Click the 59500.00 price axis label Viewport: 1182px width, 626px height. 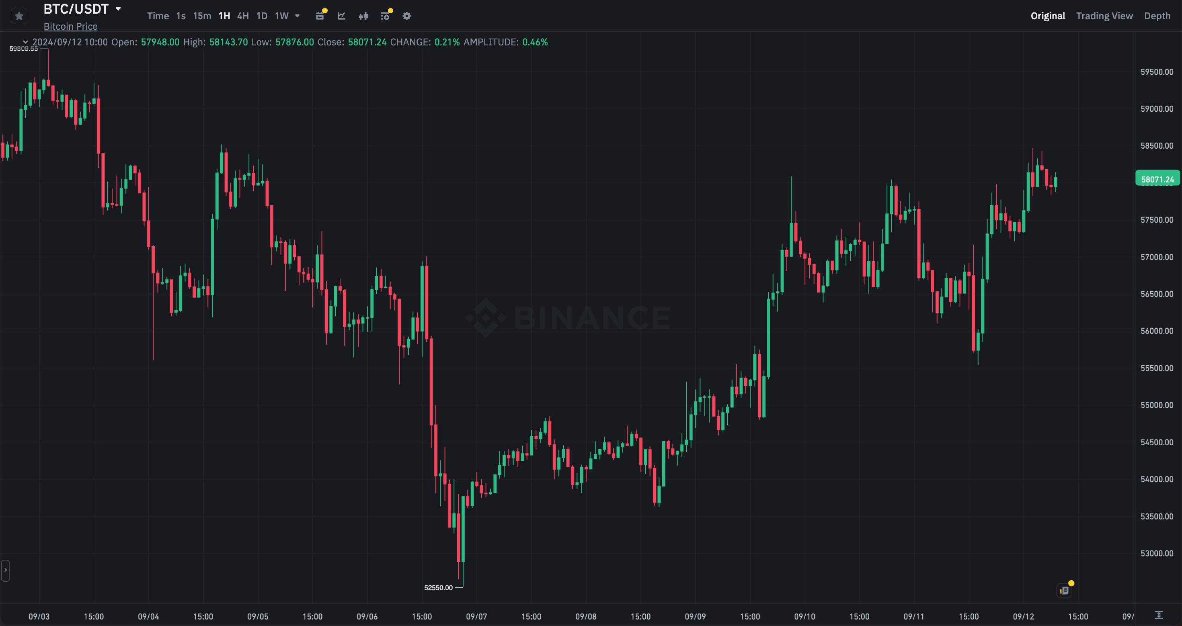click(x=1157, y=72)
